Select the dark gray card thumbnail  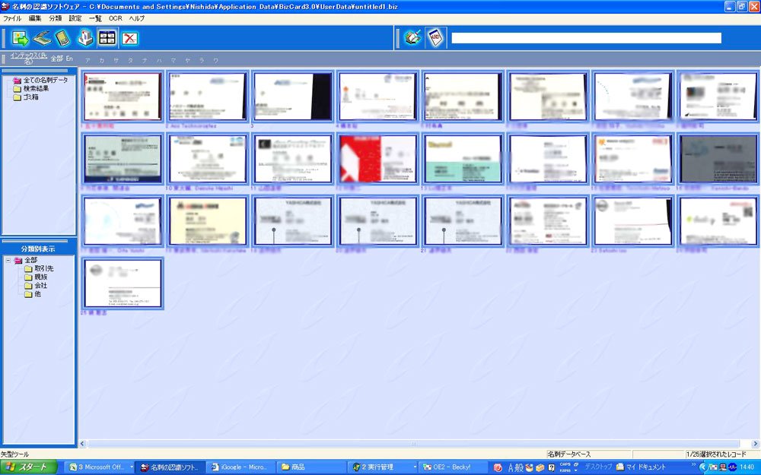[718, 159]
